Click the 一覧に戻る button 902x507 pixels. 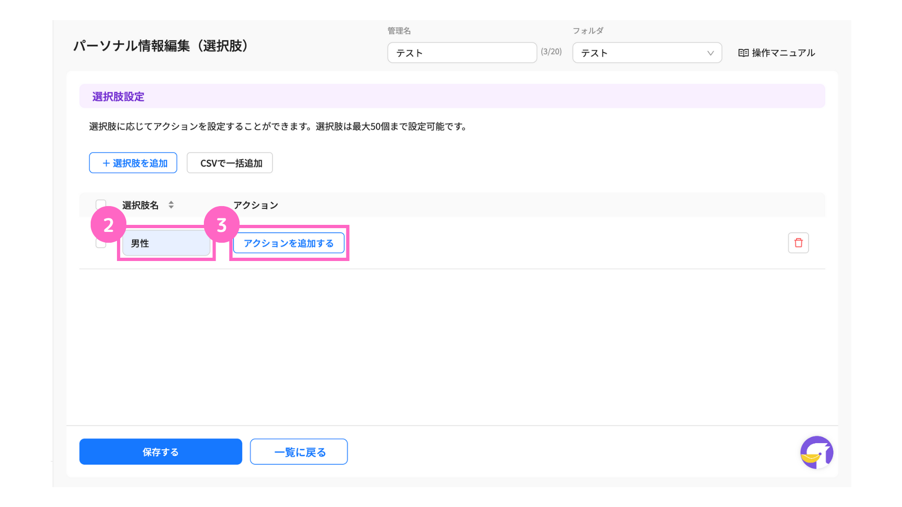coord(299,452)
